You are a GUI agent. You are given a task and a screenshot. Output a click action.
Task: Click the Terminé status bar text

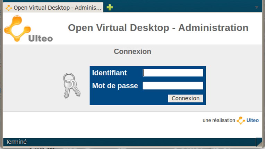click(x=16, y=142)
